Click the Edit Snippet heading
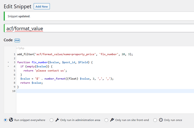Image resolution: width=194 pixels, height=128 pixels. click(x=17, y=6)
